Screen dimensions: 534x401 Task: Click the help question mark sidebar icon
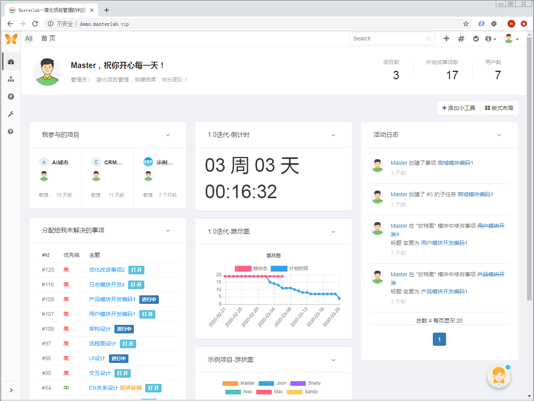11,131
